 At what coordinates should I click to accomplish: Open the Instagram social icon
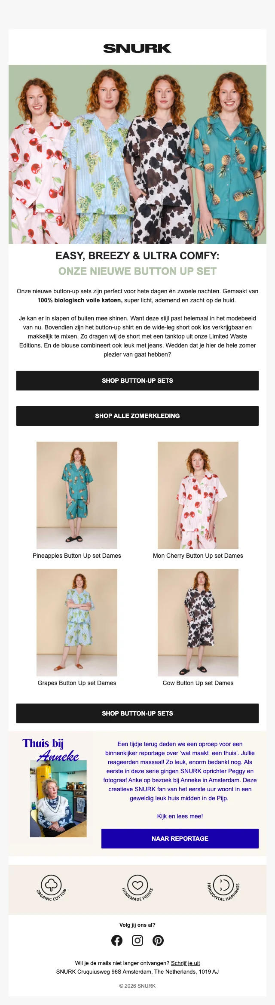137,940
